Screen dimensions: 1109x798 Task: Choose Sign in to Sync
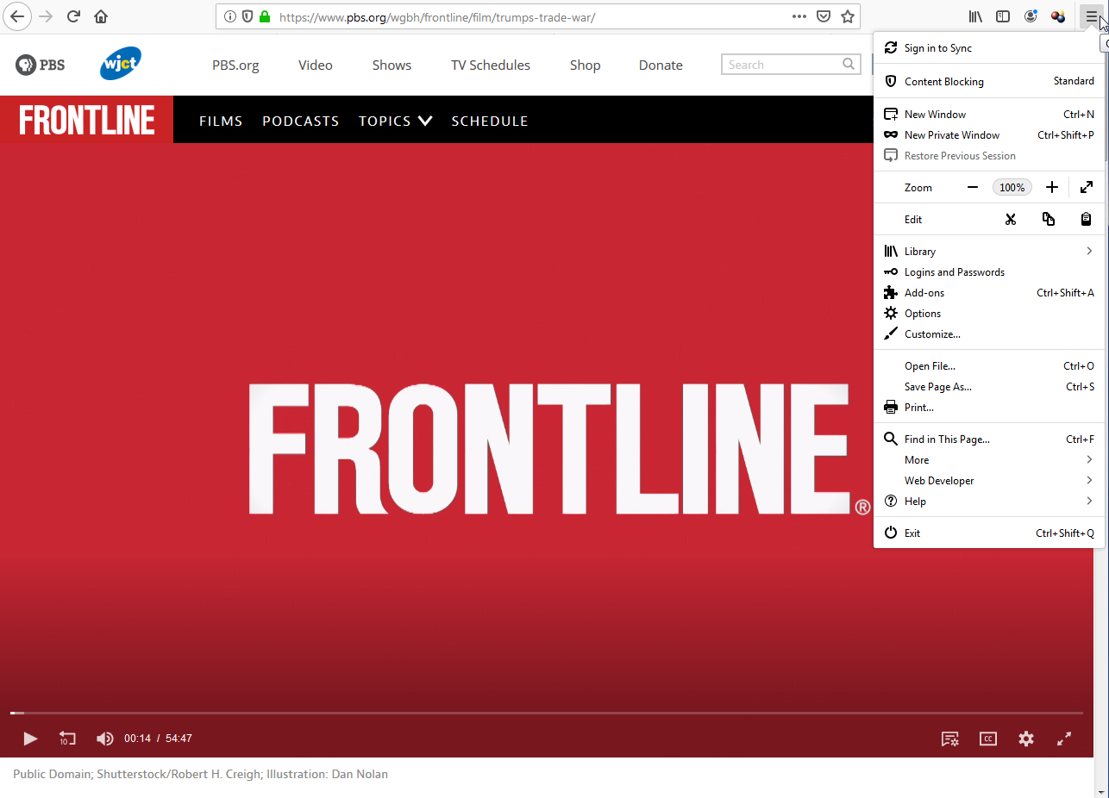click(989, 48)
